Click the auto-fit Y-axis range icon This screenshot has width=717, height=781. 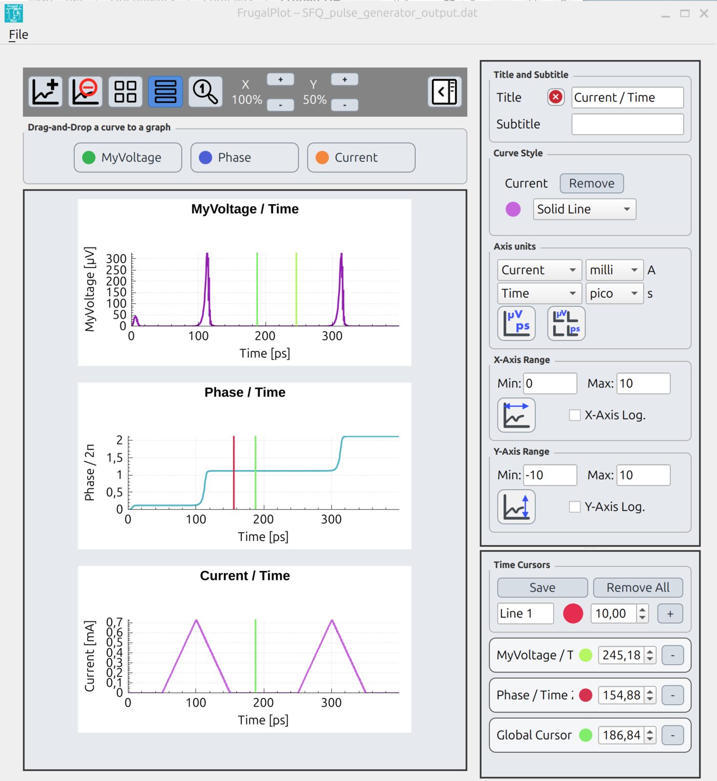516,506
